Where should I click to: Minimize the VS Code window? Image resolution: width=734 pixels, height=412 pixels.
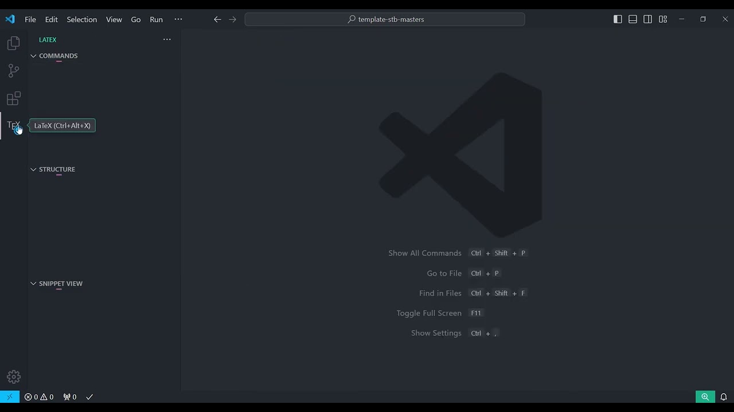[682, 19]
